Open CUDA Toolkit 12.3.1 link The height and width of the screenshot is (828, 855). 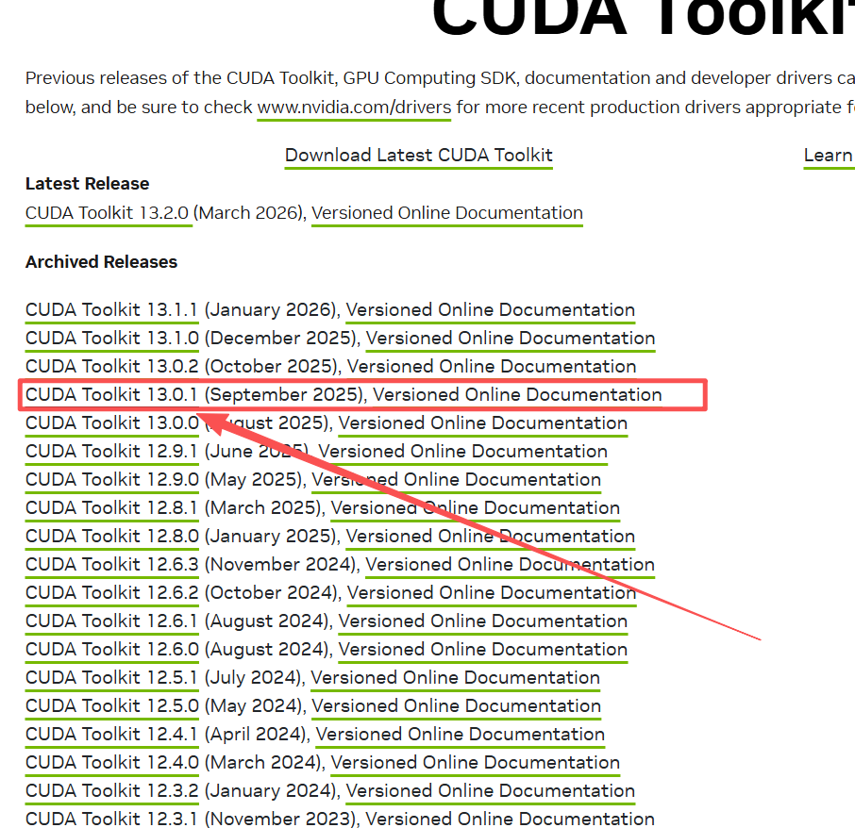(111, 819)
